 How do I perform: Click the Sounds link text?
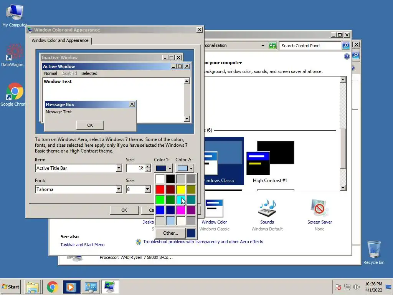tap(267, 222)
